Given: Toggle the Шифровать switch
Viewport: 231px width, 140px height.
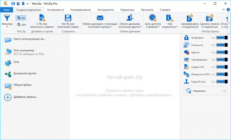Looking at the screenshot, I should [x=222, y=38].
